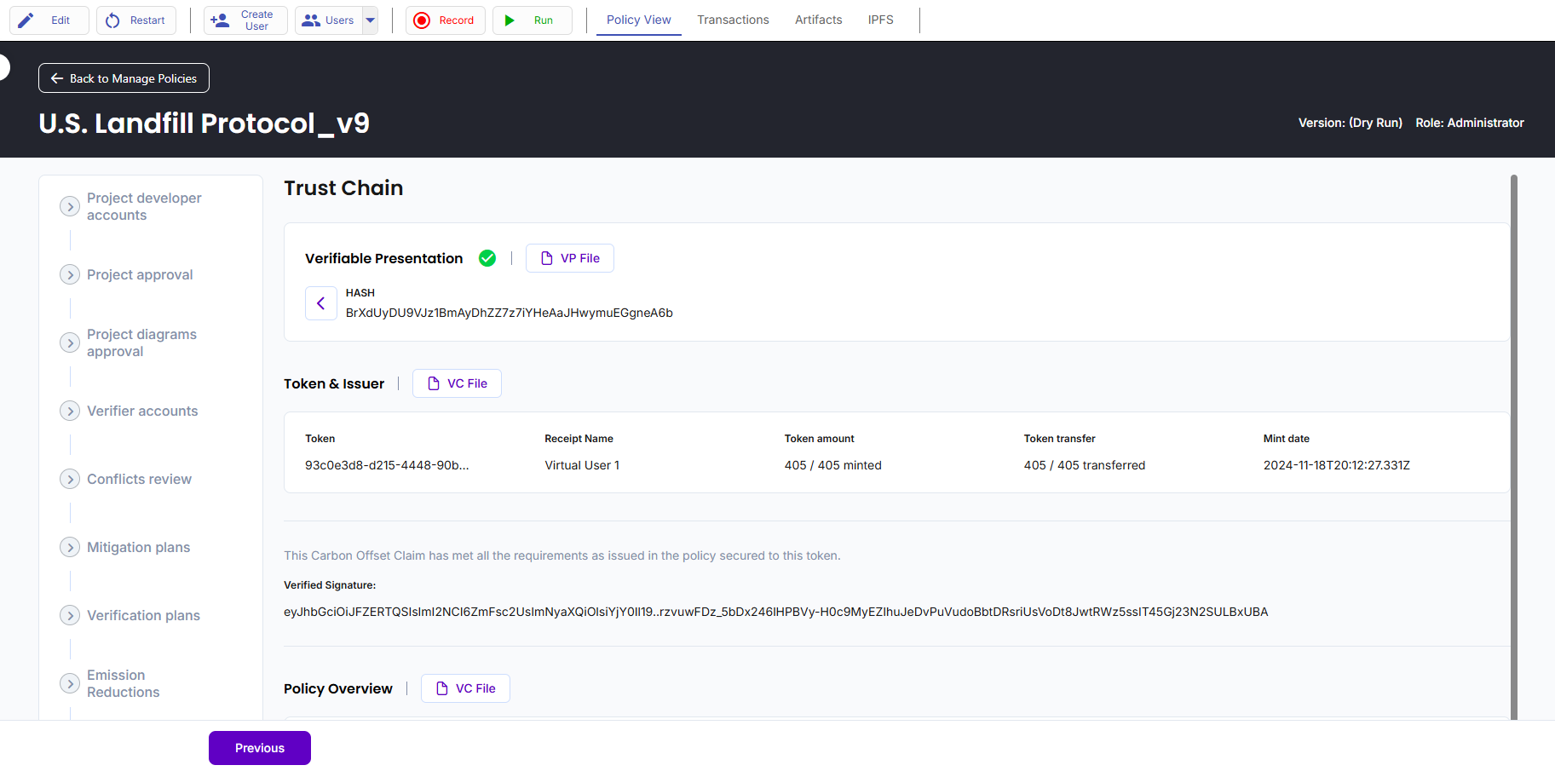Expand the Conflicts review step

pos(70,479)
